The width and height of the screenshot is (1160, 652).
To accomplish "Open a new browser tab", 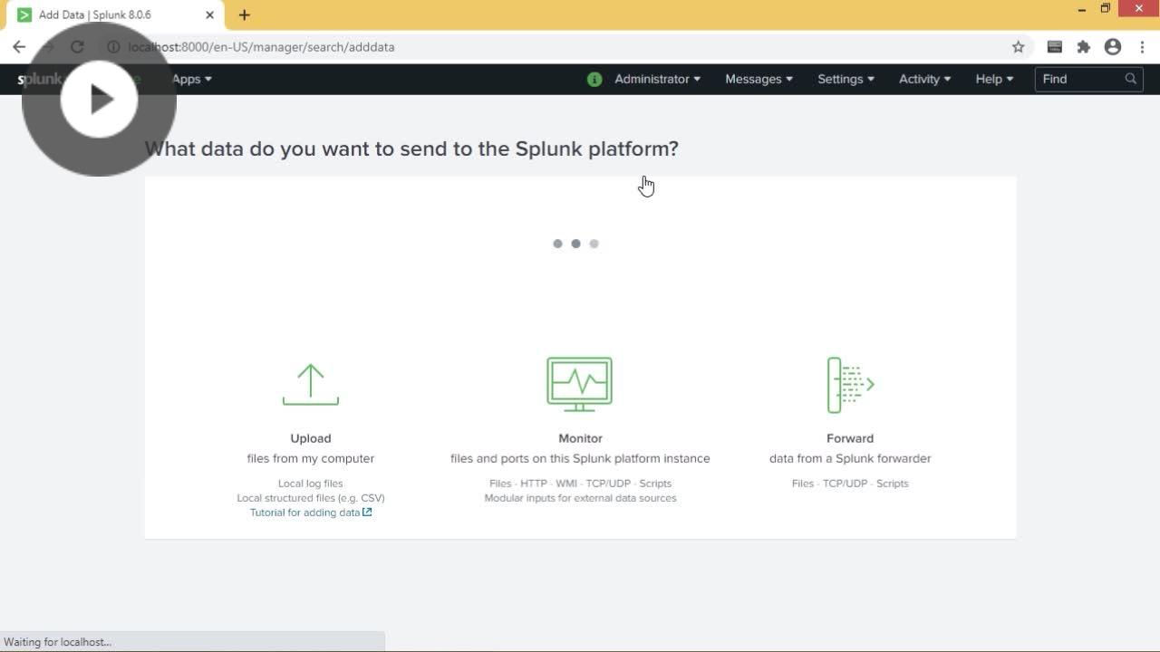I will 245,14.
